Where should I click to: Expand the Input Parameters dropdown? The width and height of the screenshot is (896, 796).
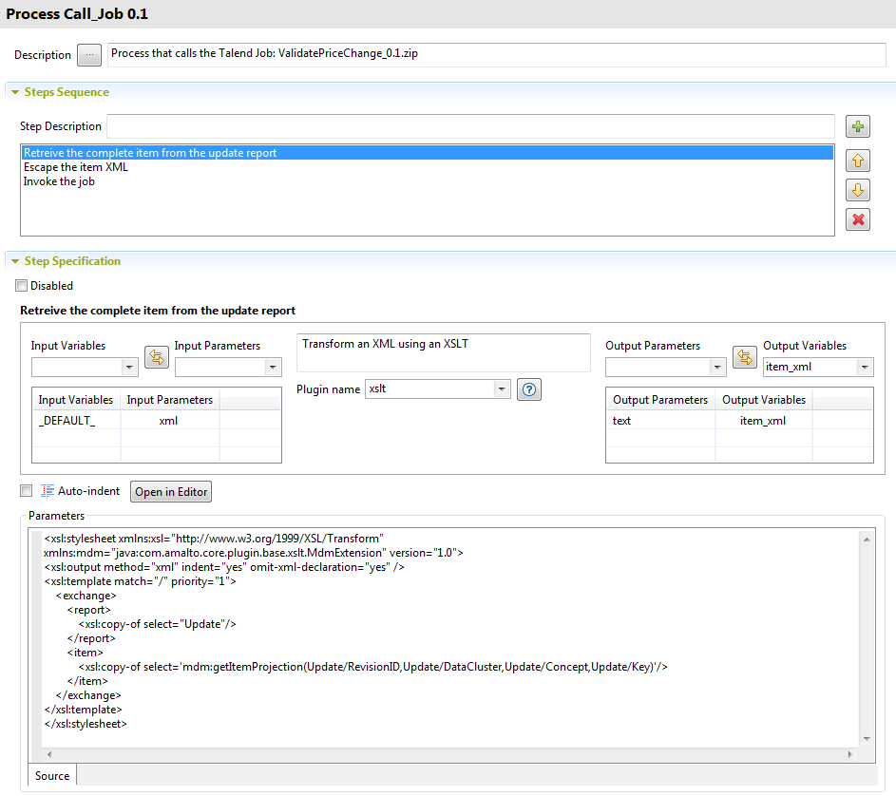(x=274, y=368)
